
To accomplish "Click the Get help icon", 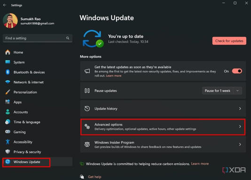I will [x=82, y=177].
